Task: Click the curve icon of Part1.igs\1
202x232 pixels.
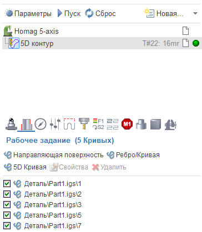Action: (x=17, y=184)
